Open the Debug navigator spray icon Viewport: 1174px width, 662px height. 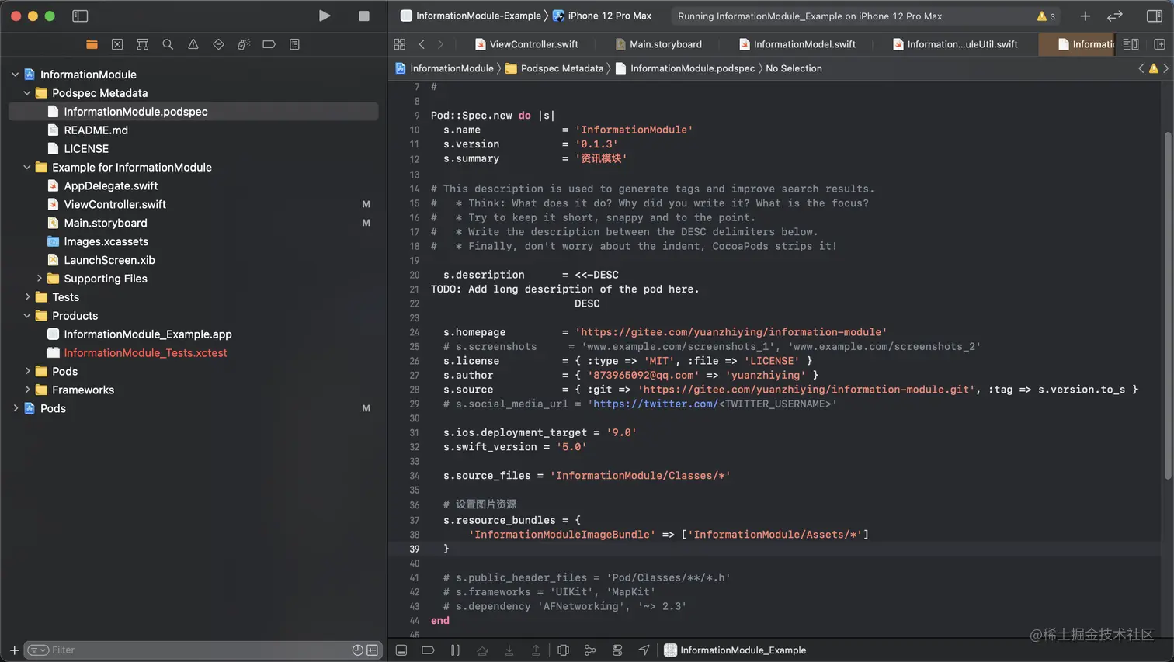click(244, 44)
